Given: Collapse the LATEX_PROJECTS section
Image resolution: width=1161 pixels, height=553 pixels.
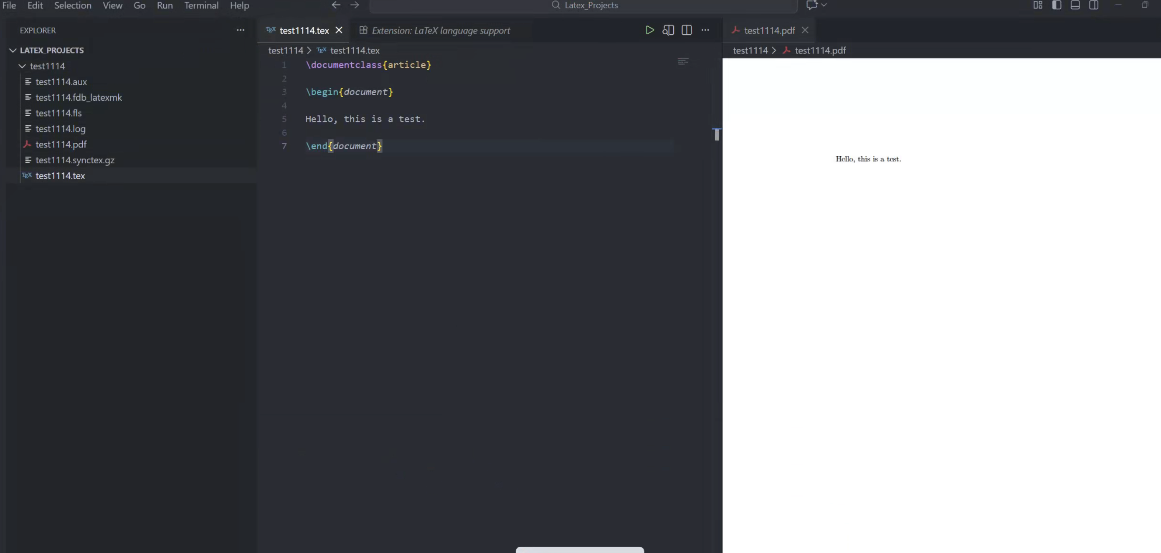Looking at the screenshot, I should 12,50.
